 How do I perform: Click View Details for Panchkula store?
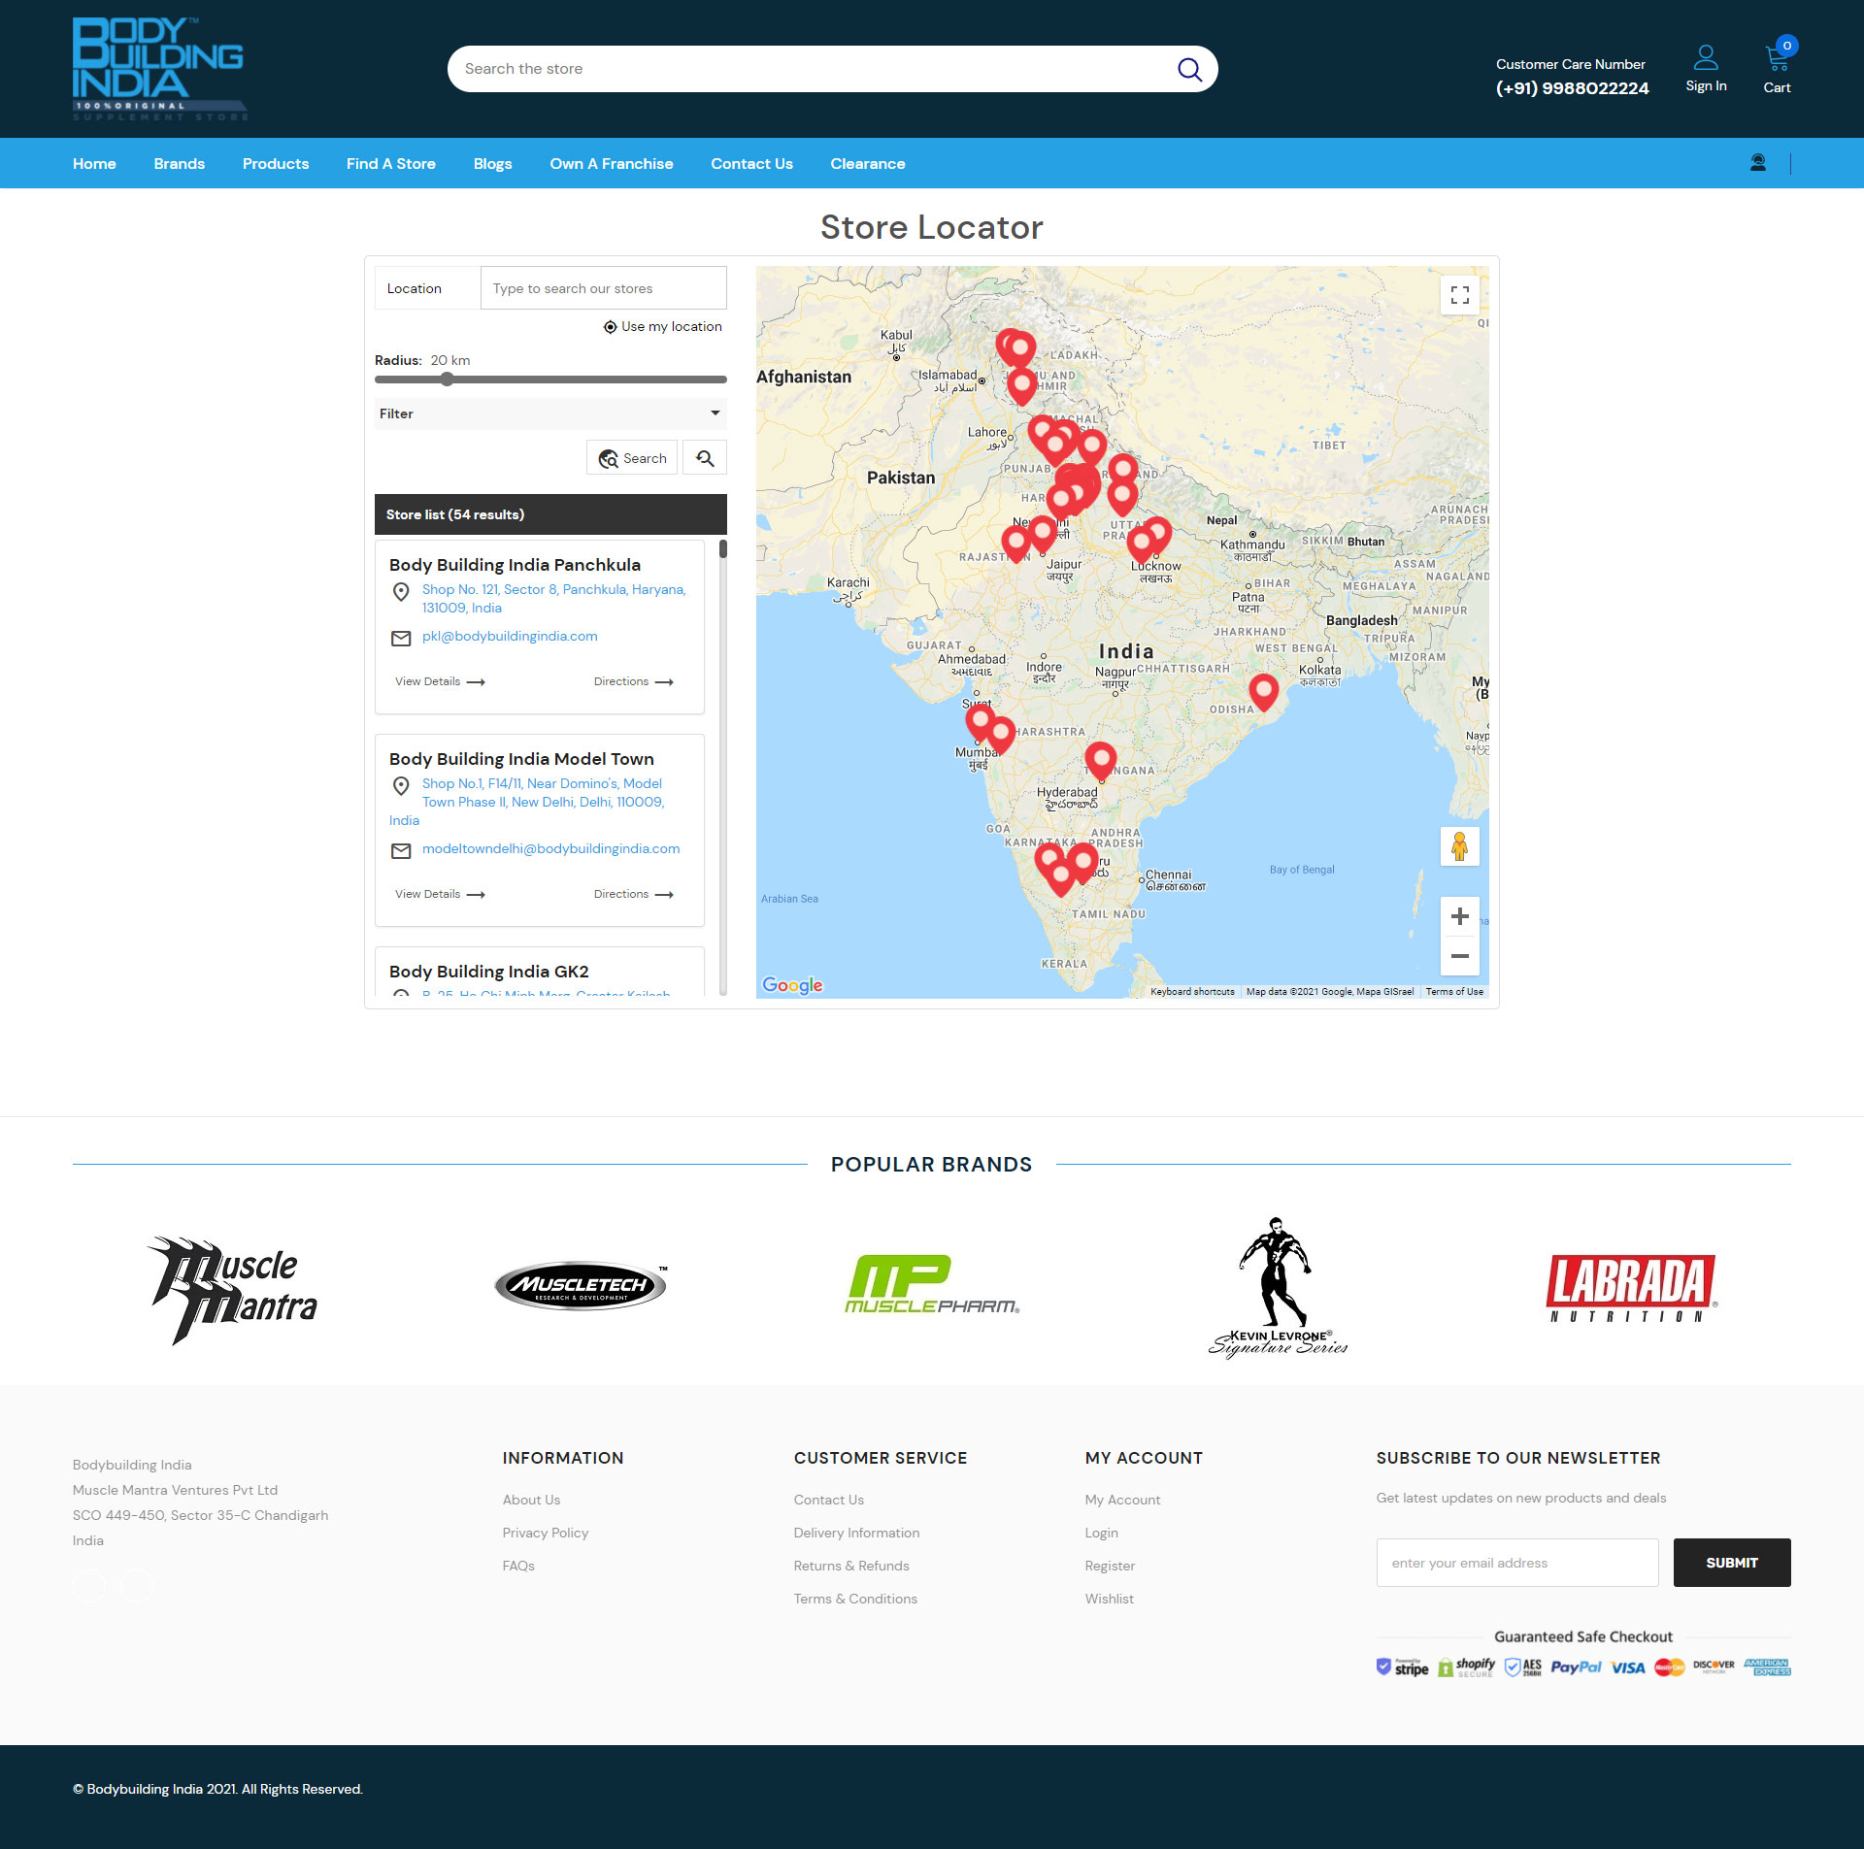[x=440, y=681]
